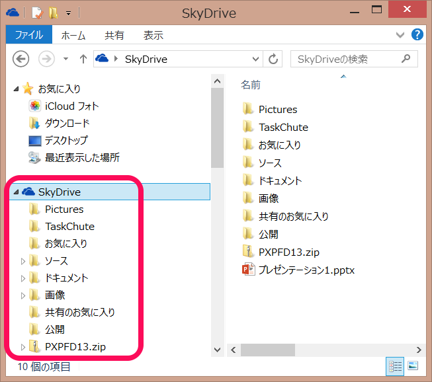Open the 共有 ribbon tab
The height and width of the screenshot is (382, 432).
[114, 35]
